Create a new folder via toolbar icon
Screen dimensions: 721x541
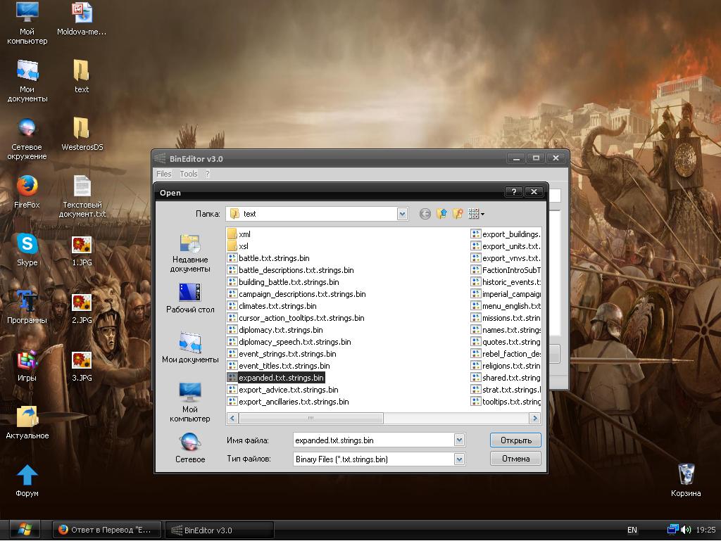(x=458, y=214)
